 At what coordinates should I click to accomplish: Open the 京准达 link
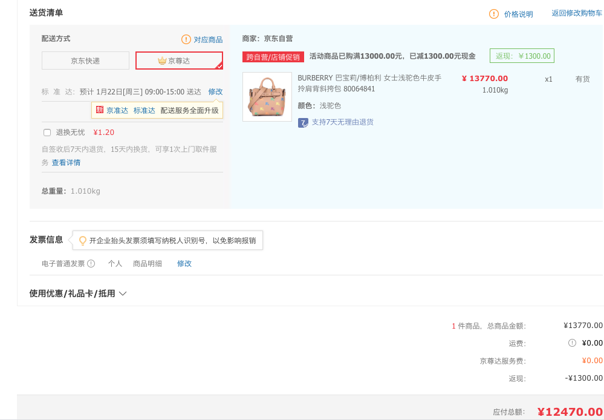pos(117,110)
